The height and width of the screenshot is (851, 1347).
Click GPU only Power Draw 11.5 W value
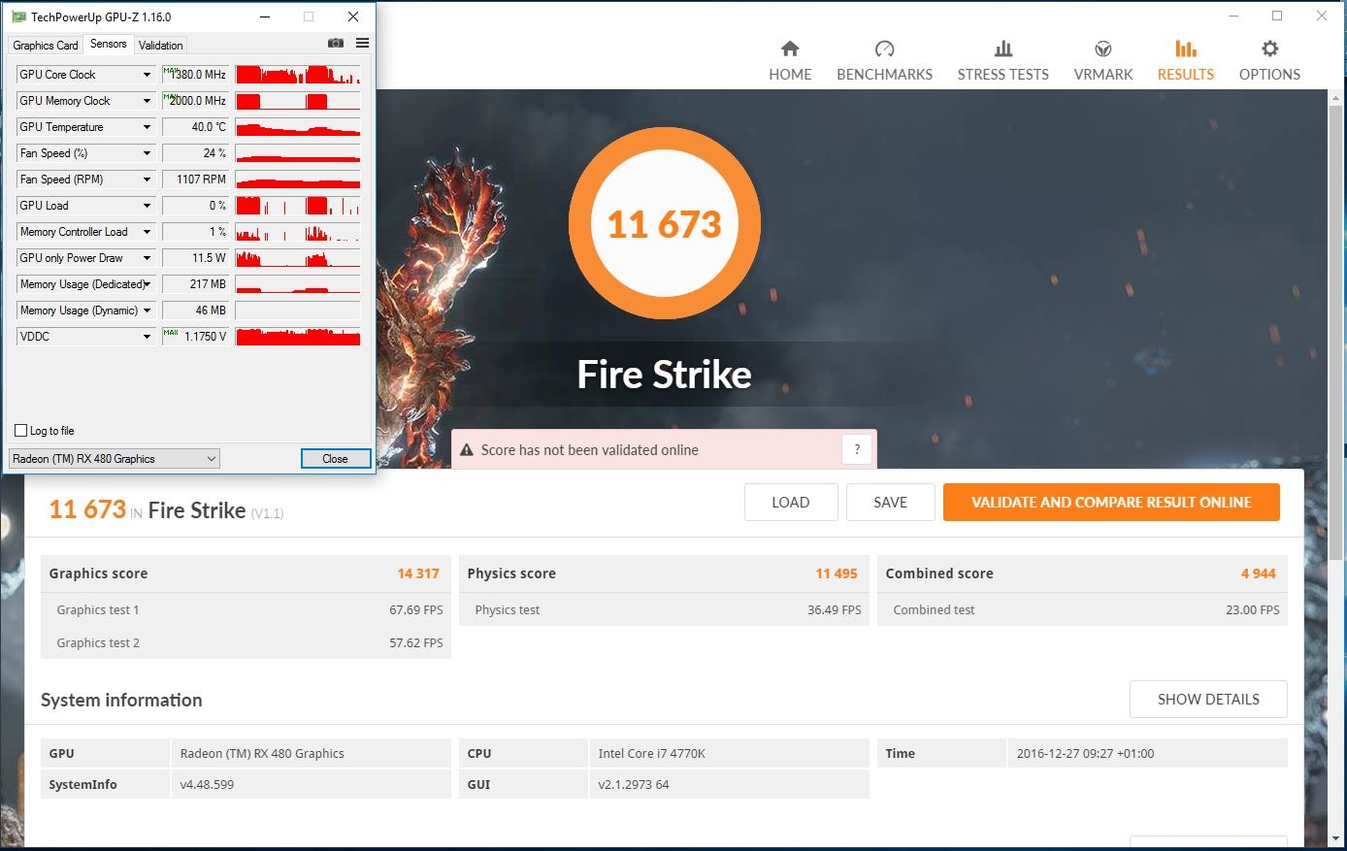(195, 258)
